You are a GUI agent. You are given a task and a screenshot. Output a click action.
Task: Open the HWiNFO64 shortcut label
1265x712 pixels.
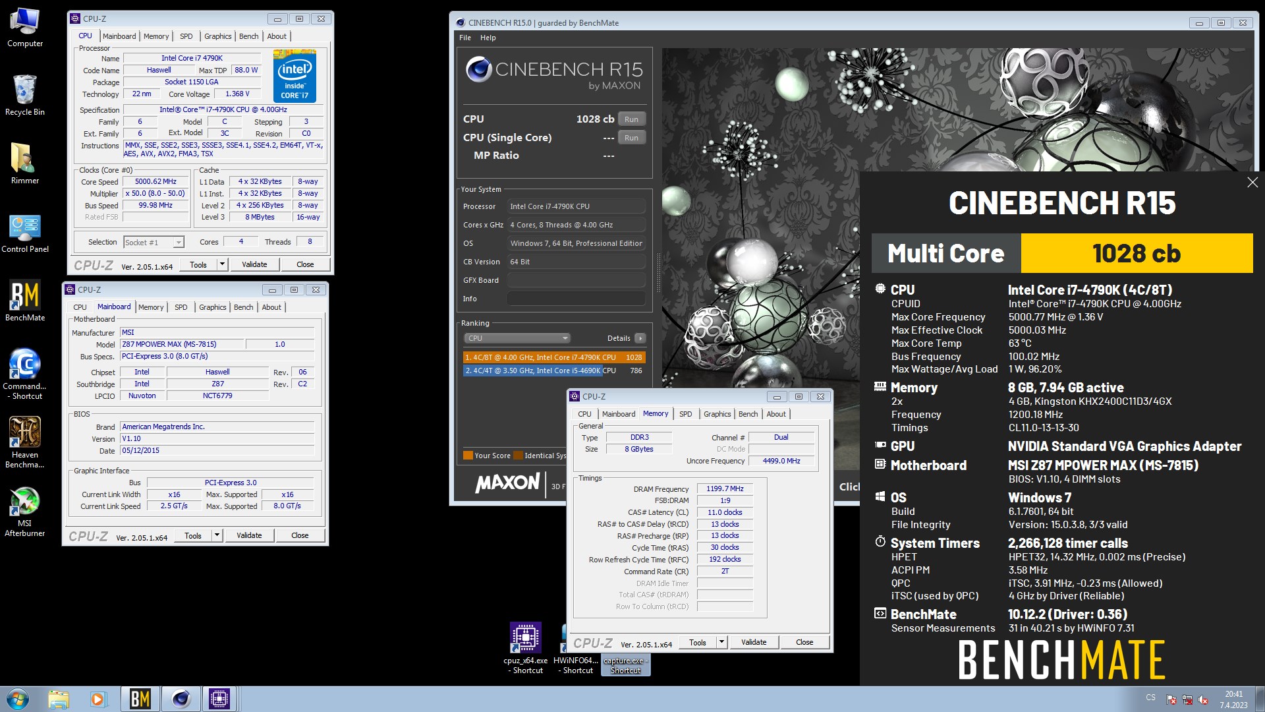(x=576, y=665)
